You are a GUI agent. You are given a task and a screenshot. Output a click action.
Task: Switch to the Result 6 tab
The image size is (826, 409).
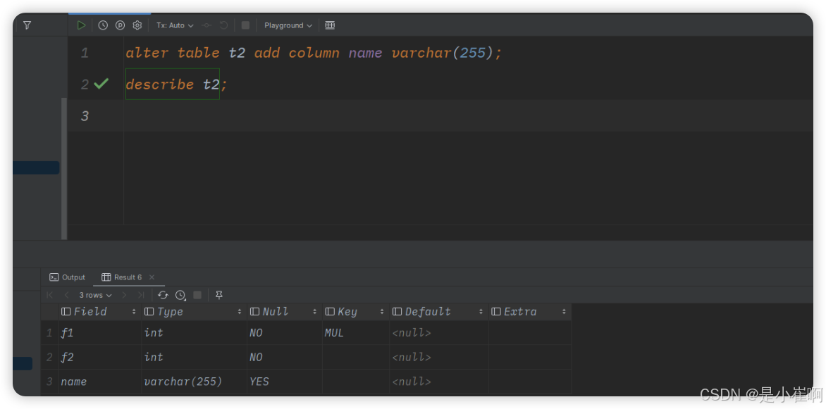pyautogui.click(x=122, y=277)
